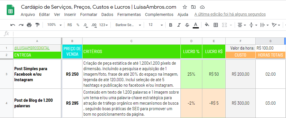Open the last edit history link

[230, 14]
